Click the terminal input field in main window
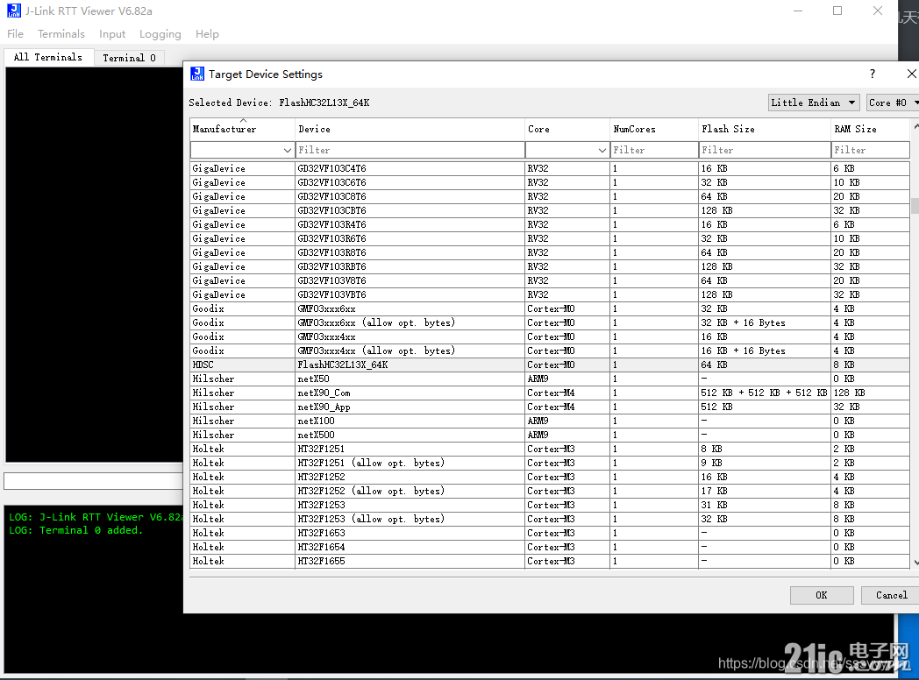This screenshot has width=919, height=680. (x=94, y=481)
